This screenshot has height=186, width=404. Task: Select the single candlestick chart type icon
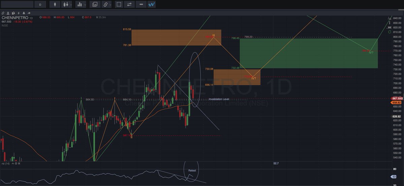pos(55,4)
